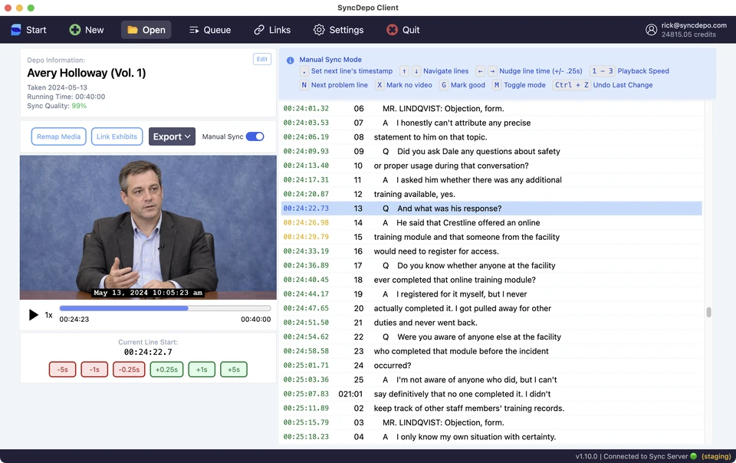The width and height of the screenshot is (736, 463).
Task: Click the X key hint for Mark no video
Action: [x=379, y=85]
